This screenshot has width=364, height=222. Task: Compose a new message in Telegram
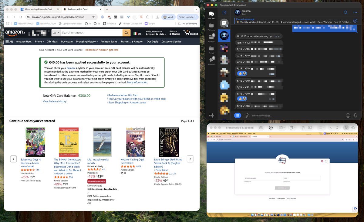224,12
